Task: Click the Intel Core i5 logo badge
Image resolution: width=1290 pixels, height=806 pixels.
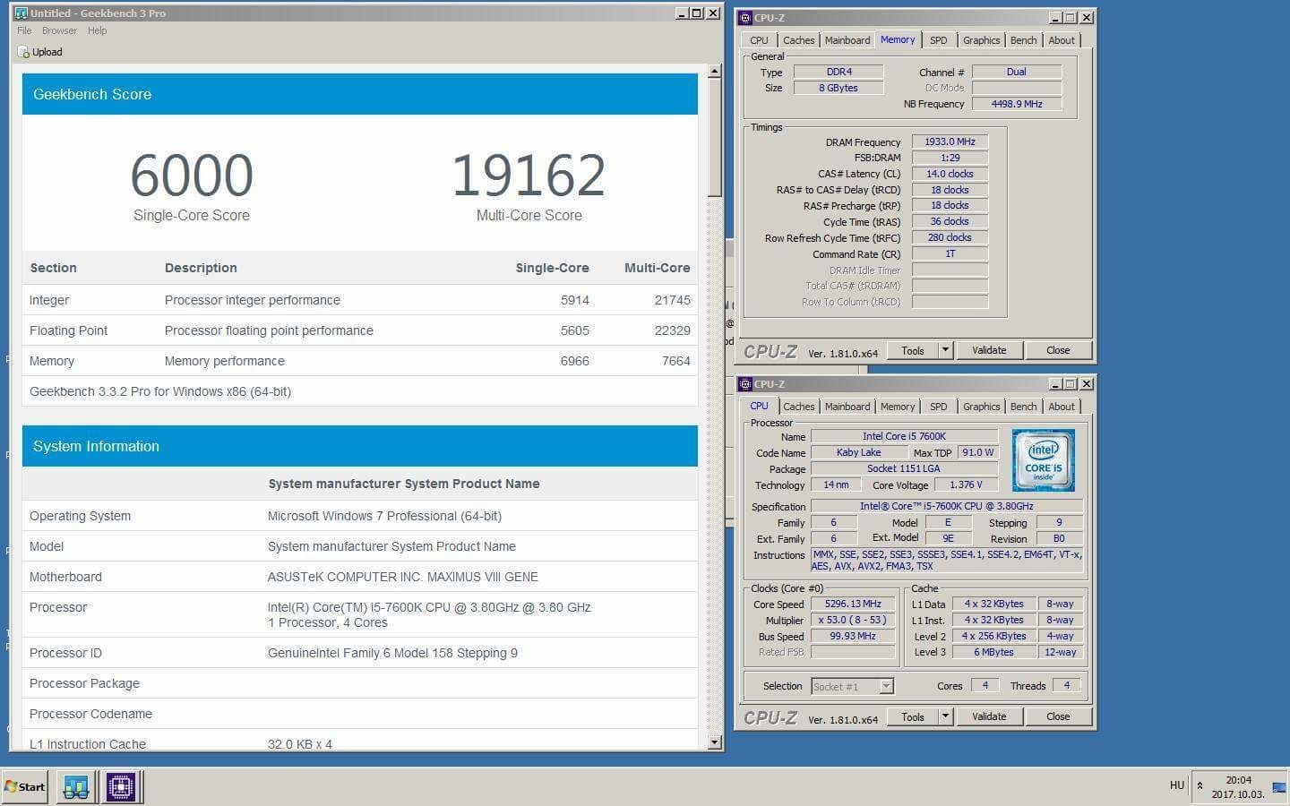Action: tap(1043, 460)
